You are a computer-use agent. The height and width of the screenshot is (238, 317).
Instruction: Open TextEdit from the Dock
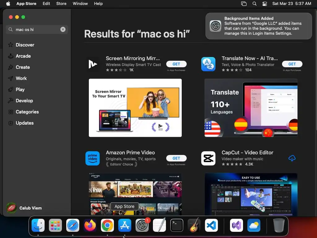(x=159, y=225)
